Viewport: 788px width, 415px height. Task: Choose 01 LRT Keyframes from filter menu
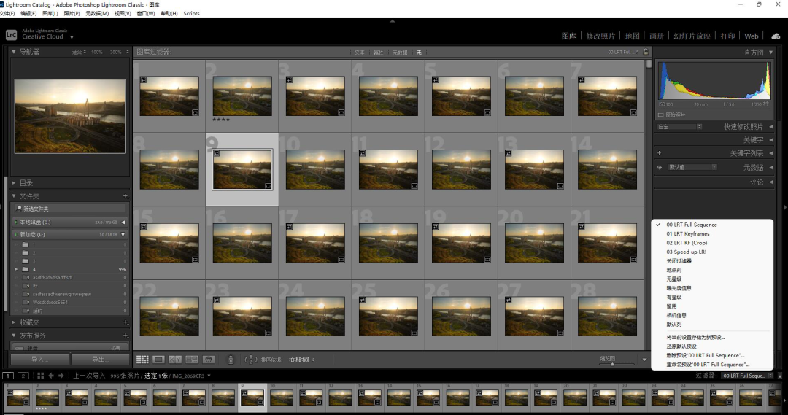tap(687, 233)
